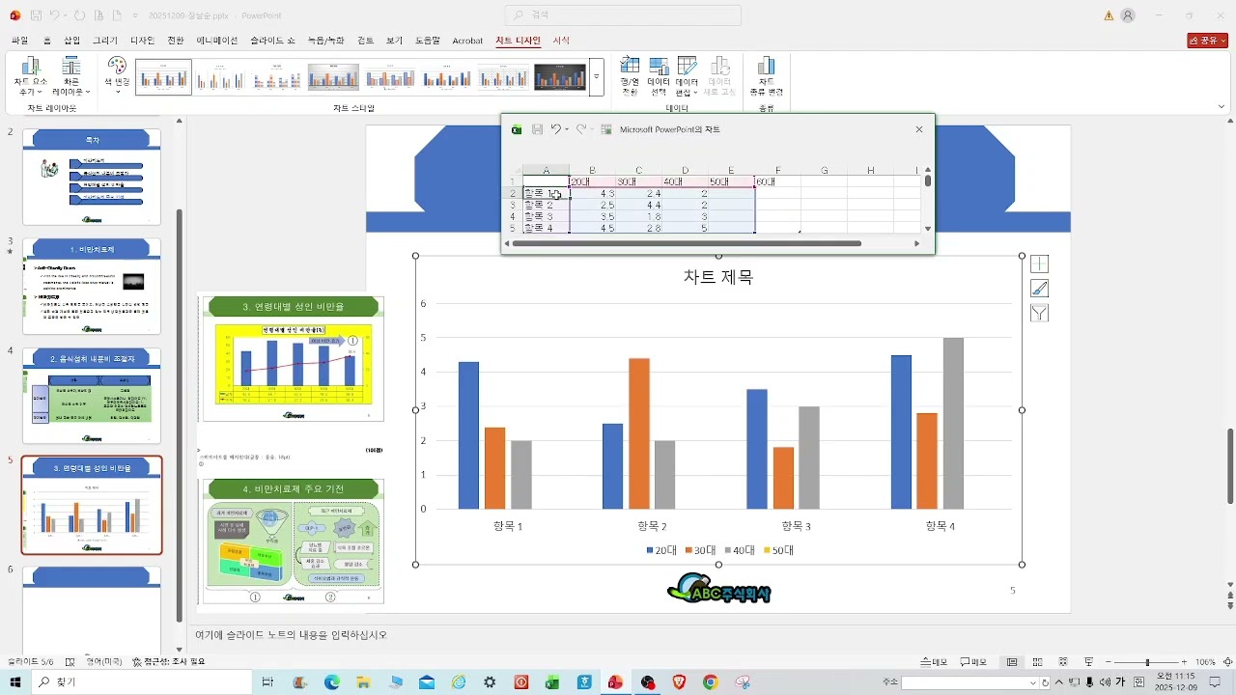Toggle 슬라이드 노트 in status bar

click(934, 662)
